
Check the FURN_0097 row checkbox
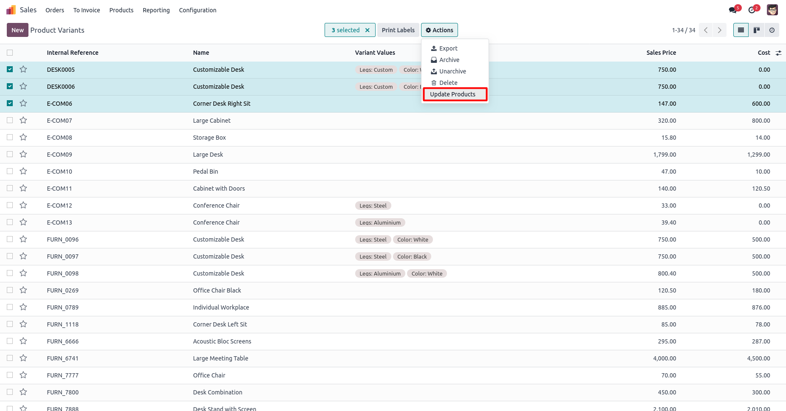tap(10, 256)
